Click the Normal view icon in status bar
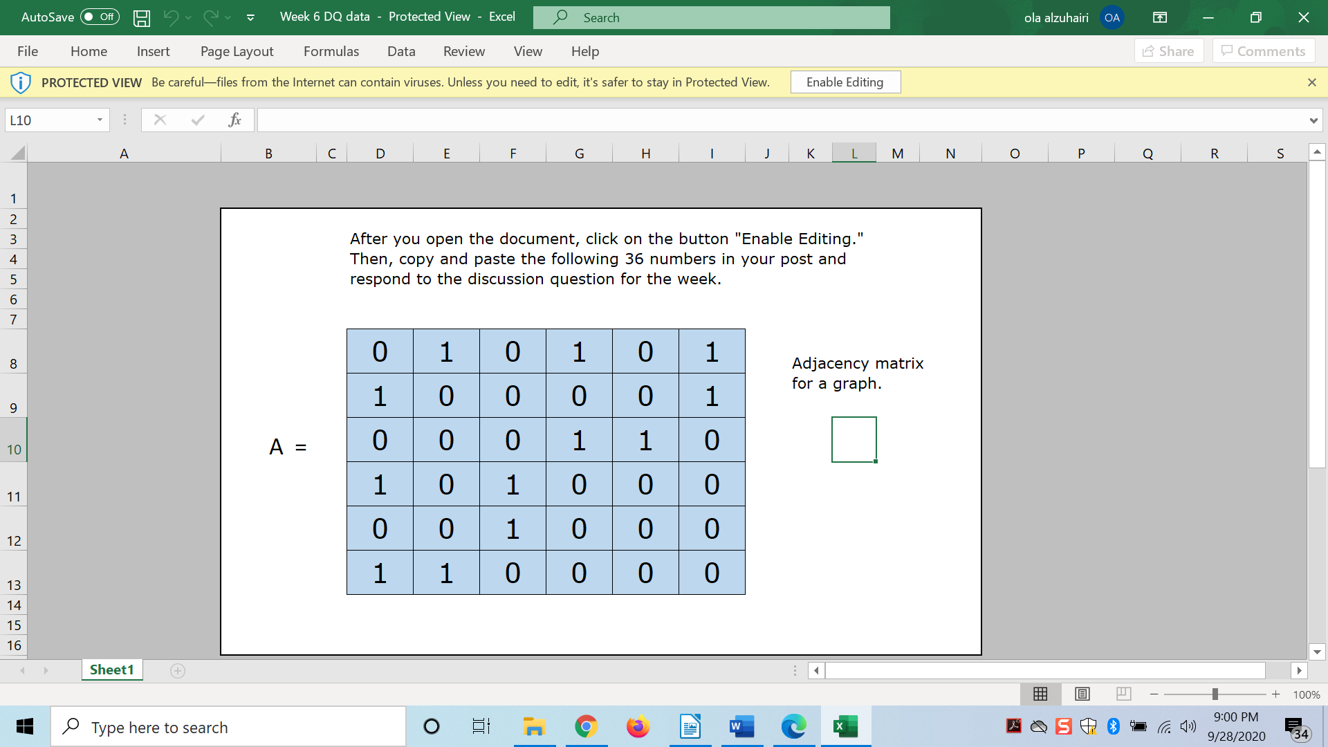Screen dimensions: 1328x747 click(1041, 694)
